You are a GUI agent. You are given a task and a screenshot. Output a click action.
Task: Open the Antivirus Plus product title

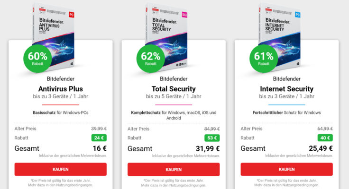click(61, 89)
